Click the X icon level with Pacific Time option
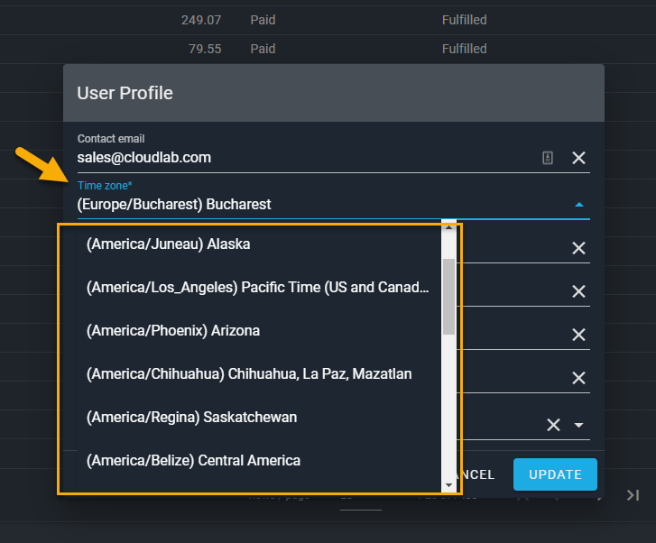The width and height of the screenshot is (656, 543). click(x=578, y=291)
